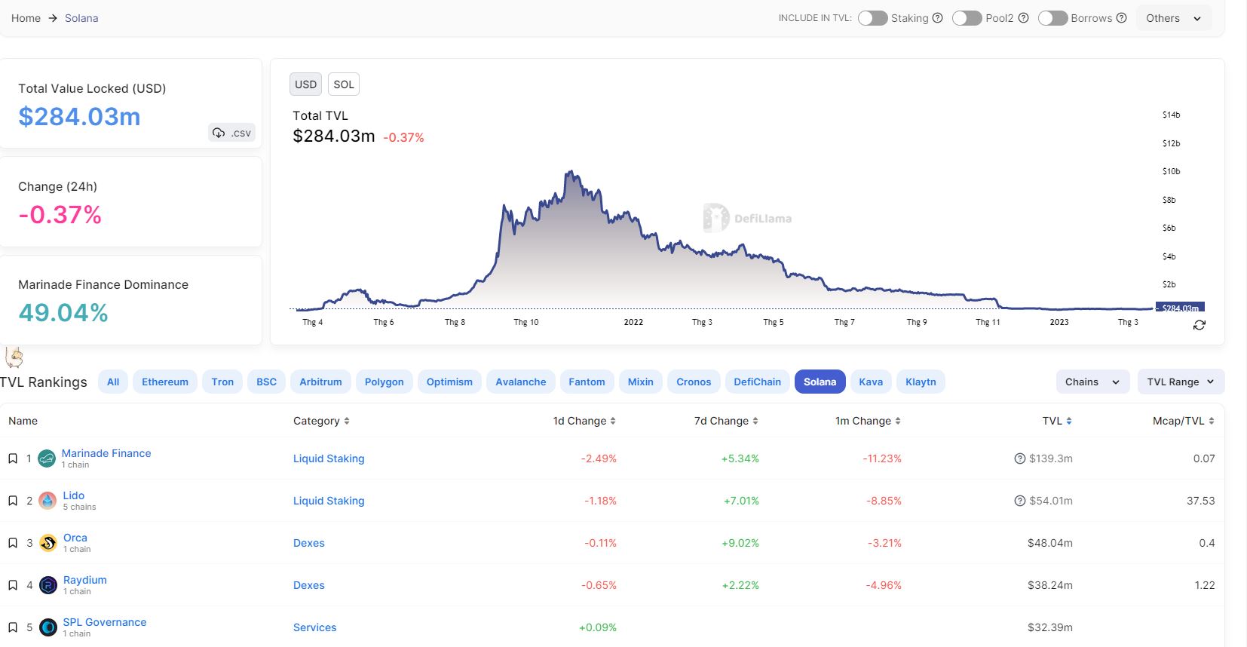Viewport: 1247px width, 647px height.
Task: Sort by 7d Change arrows
Action: point(755,422)
